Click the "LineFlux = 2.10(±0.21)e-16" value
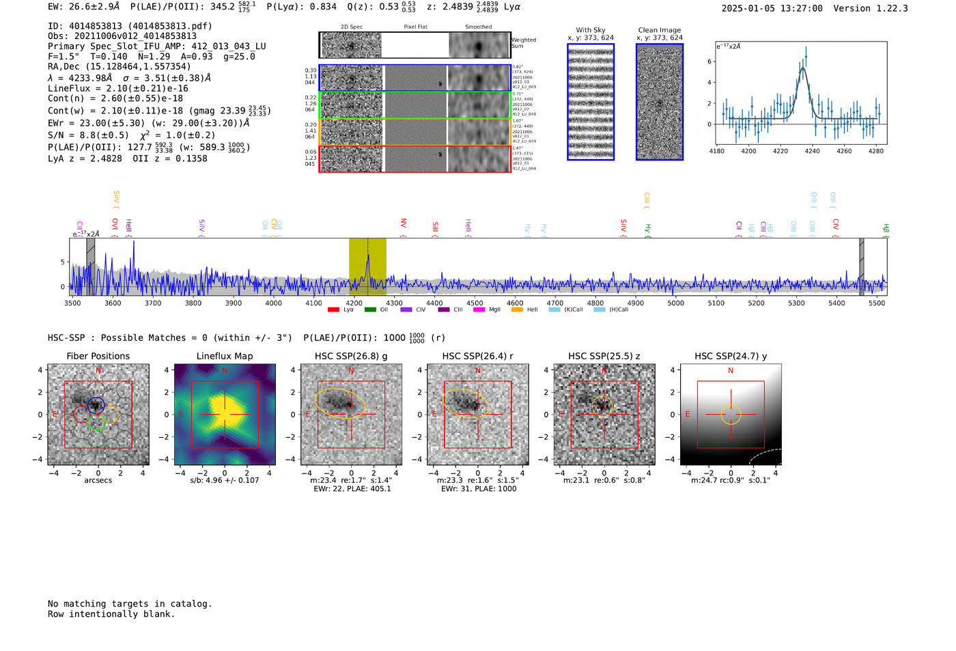Viewport: 956px width, 651px height. pos(118,88)
